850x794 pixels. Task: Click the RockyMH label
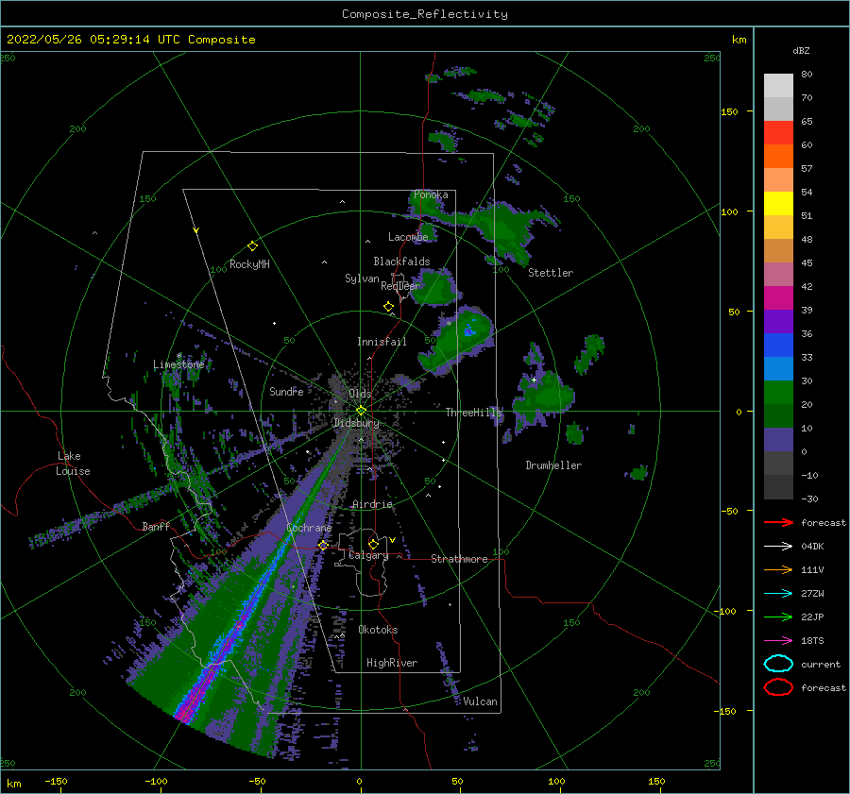click(x=249, y=264)
